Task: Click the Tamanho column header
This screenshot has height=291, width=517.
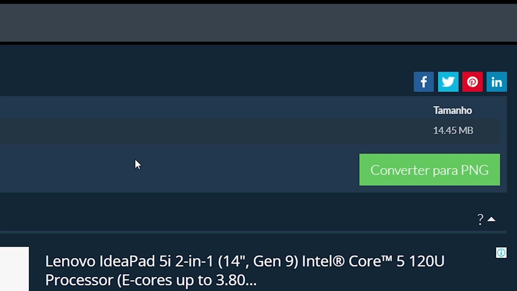Action: 452,110
